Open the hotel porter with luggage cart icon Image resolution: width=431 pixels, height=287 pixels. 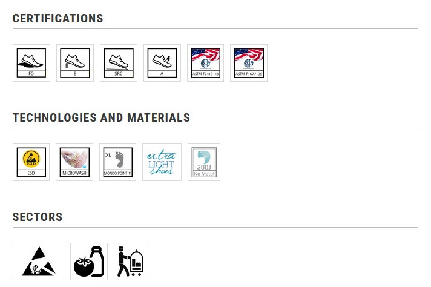(130, 262)
